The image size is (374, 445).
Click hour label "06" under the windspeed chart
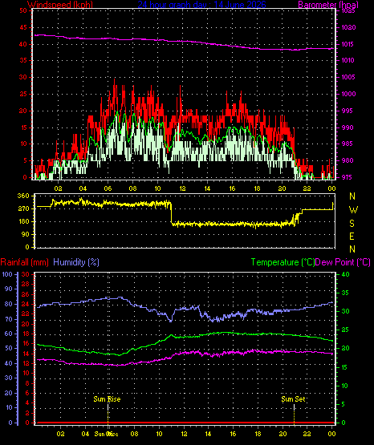pyautogui.click(x=108, y=188)
